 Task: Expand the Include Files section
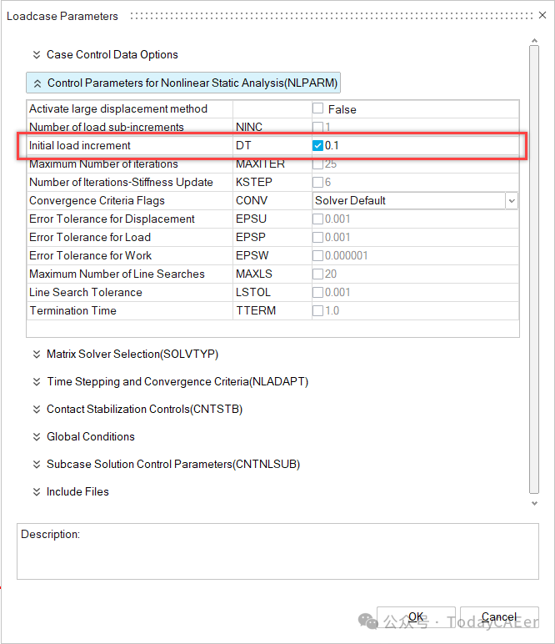point(71,491)
